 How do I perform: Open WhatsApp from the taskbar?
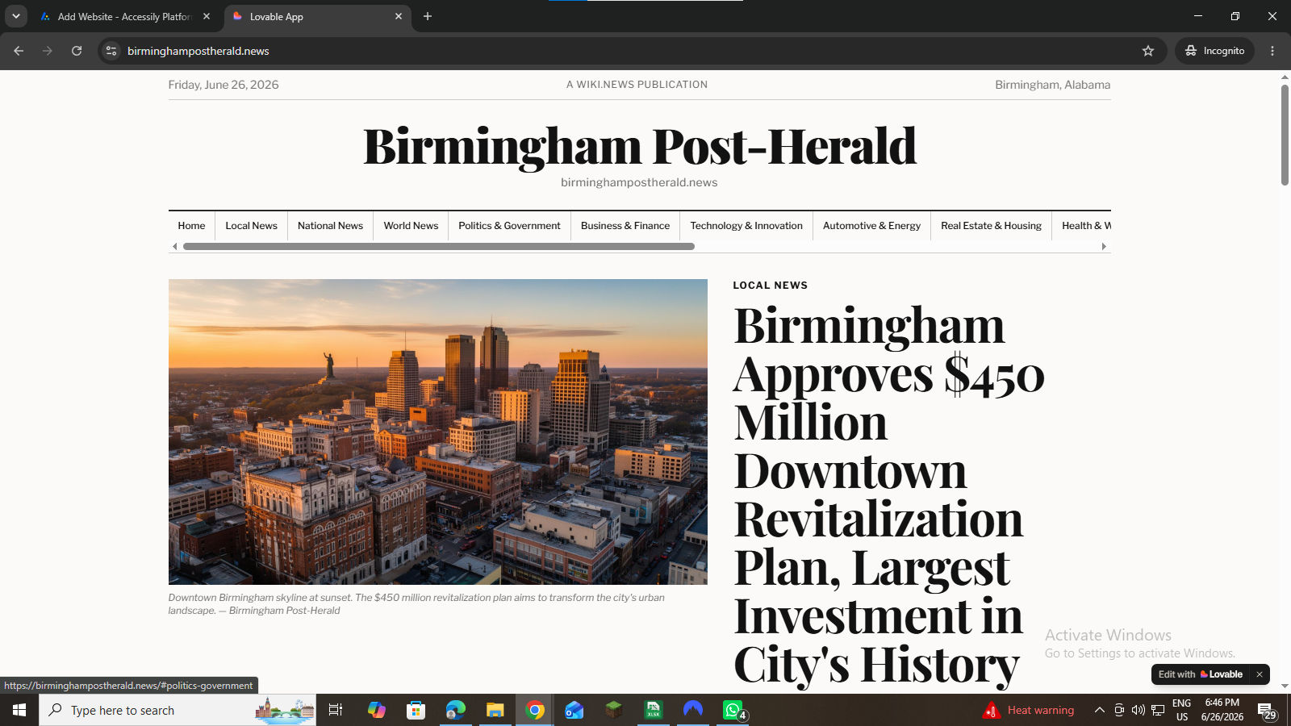click(x=733, y=710)
